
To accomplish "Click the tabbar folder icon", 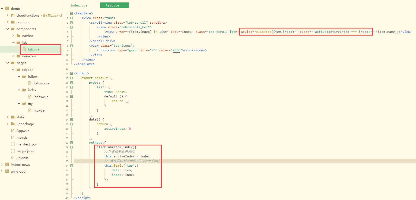I will pyautogui.click(x=18, y=70).
